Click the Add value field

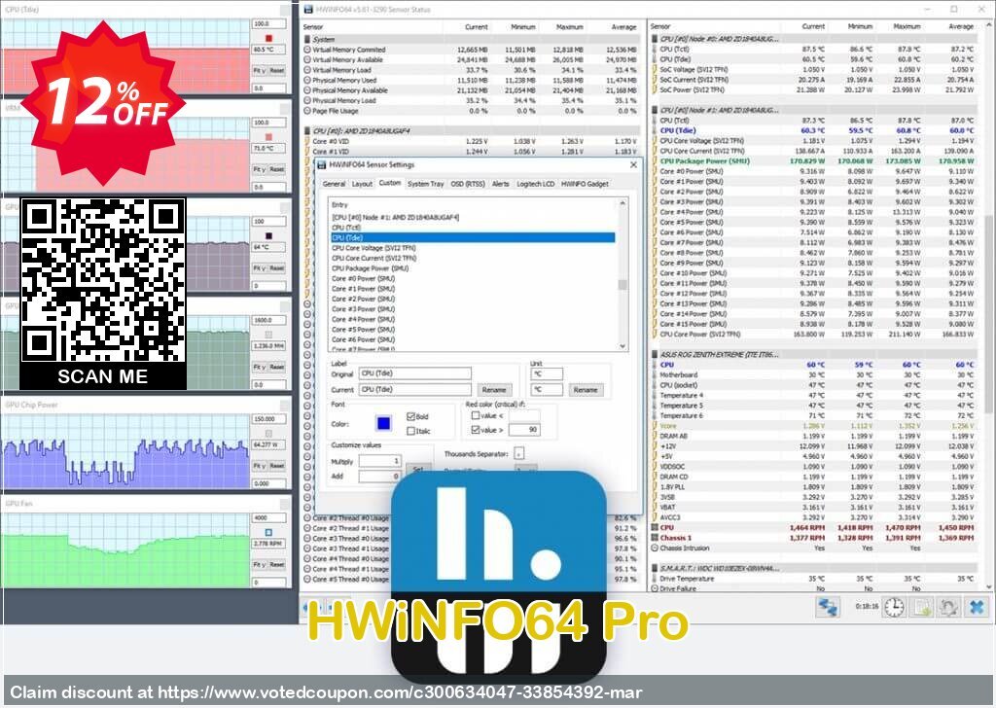(380, 476)
